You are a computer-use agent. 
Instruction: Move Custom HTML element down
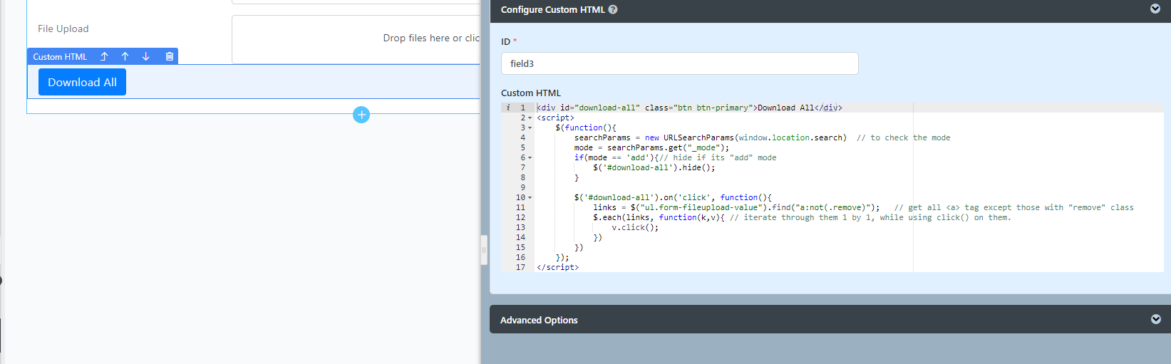[x=145, y=56]
